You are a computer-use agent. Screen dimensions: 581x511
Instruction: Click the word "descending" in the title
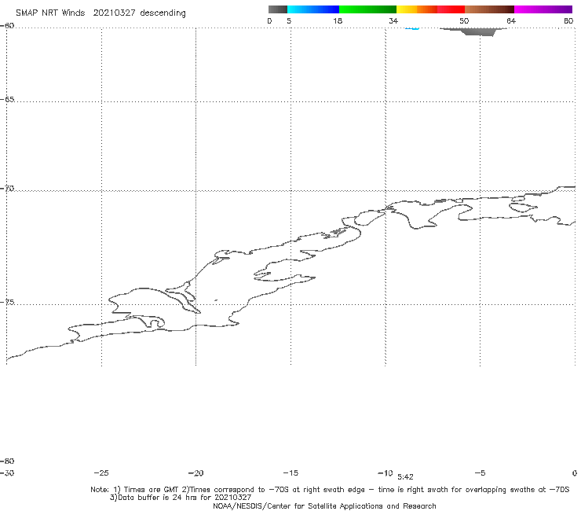[163, 13]
